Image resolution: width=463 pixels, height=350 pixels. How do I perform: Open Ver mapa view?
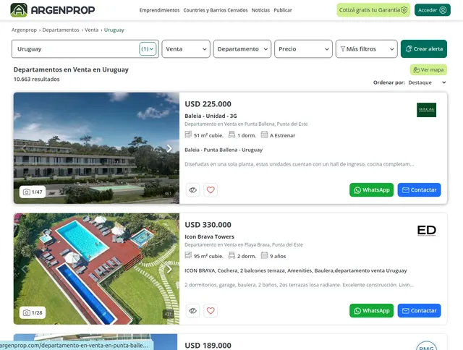pos(428,70)
